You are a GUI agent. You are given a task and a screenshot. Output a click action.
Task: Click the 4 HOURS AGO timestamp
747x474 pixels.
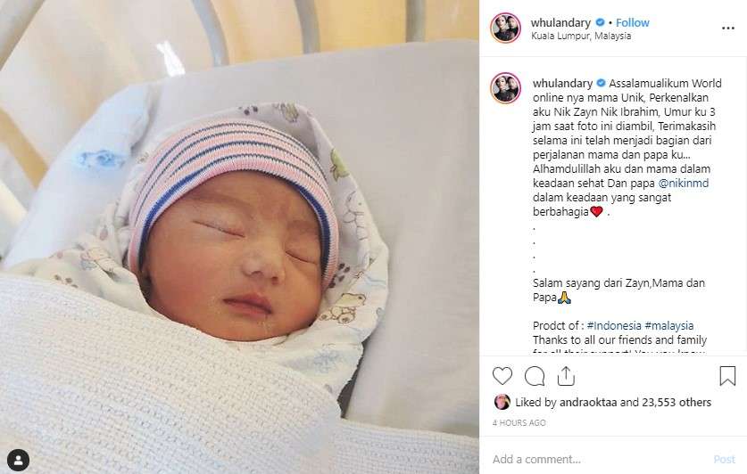[x=519, y=422]
